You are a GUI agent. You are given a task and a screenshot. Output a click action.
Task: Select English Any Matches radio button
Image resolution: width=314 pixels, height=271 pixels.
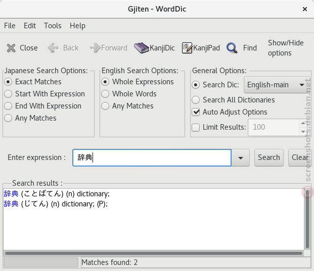(105, 106)
